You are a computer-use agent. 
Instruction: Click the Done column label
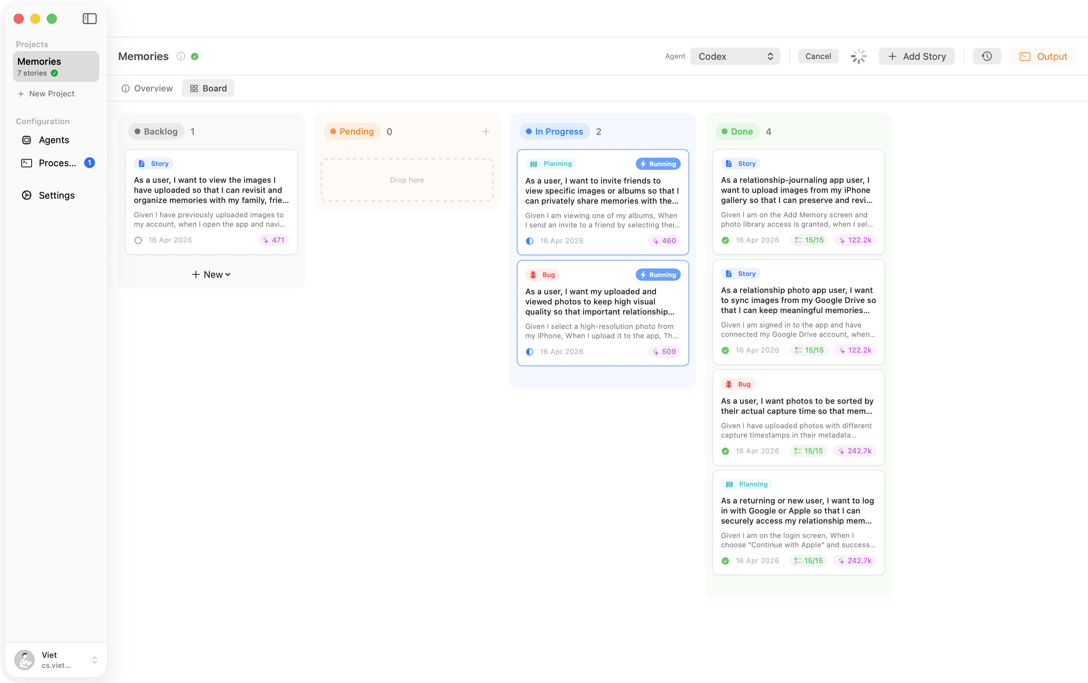pyautogui.click(x=738, y=131)
